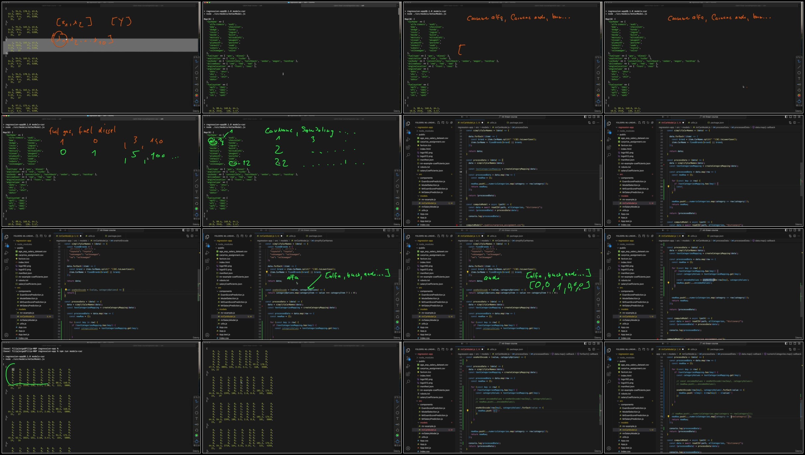Click Refresh Explorer icon in row 3, frame 4

648,236
